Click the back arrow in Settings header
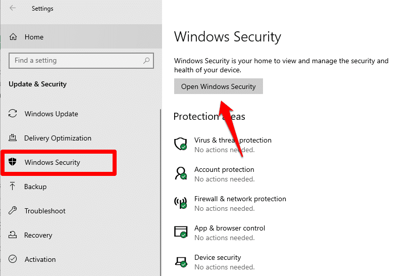 (13, 8)
